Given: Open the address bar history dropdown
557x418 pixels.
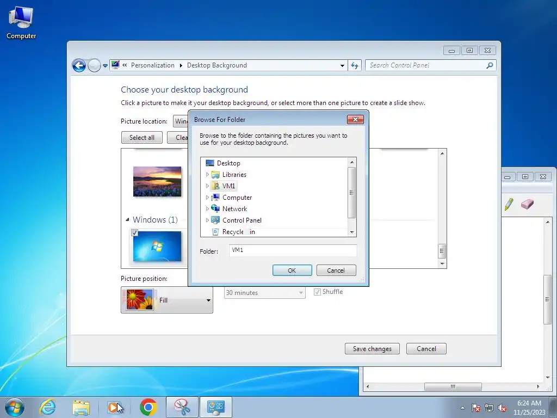Looking at the screenshot, I should pyautogui.click(x=342, y=65).
